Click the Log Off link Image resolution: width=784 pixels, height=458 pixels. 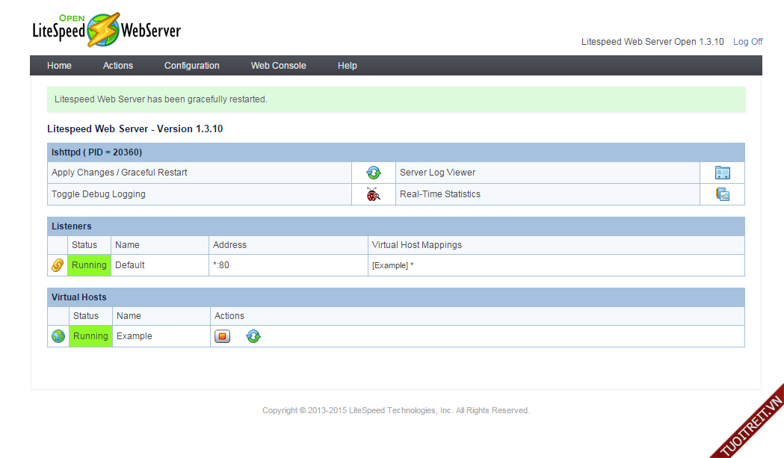(x=747, y=42)
